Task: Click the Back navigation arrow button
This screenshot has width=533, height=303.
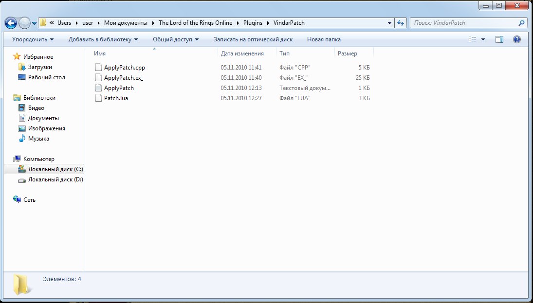Action: click(12, 23)
